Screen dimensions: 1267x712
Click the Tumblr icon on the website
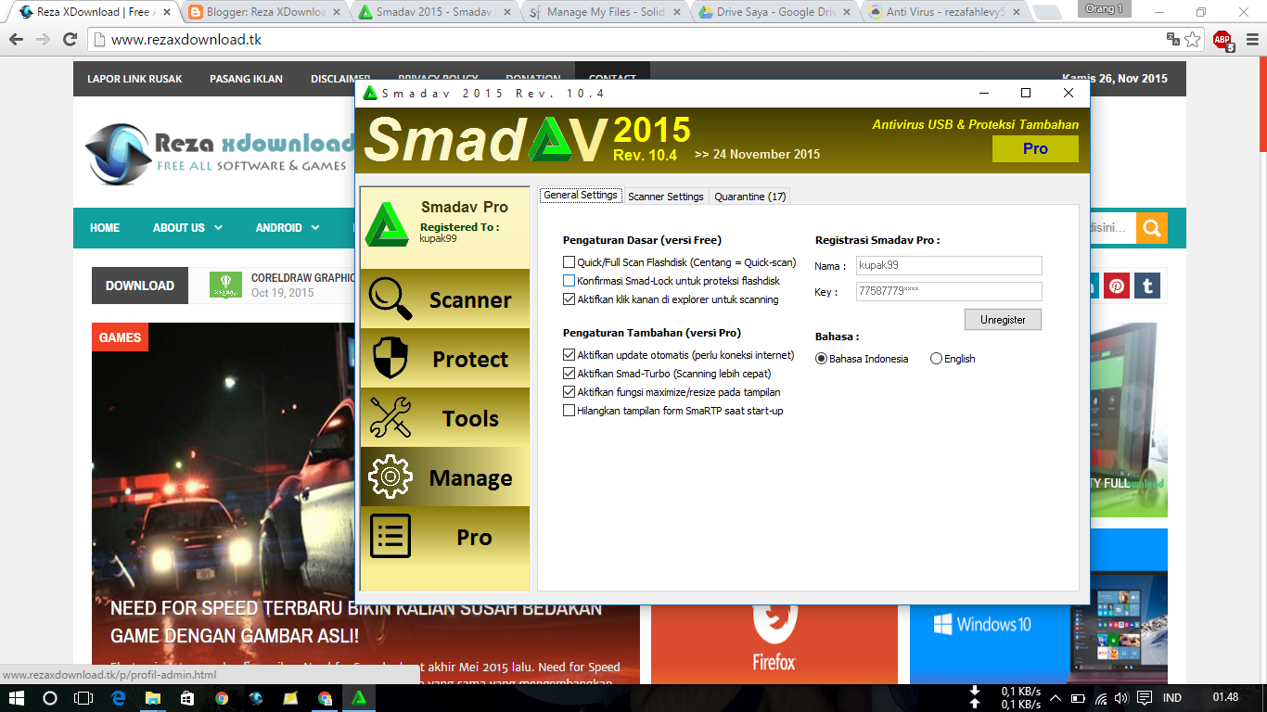[1148, 286]
